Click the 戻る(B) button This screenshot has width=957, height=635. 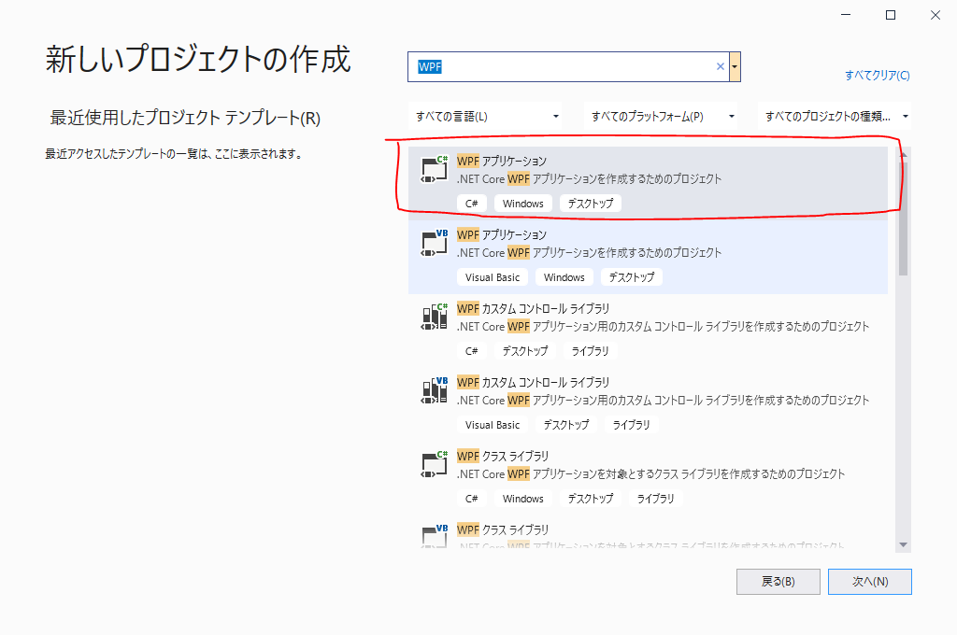[x=778, y=582]
